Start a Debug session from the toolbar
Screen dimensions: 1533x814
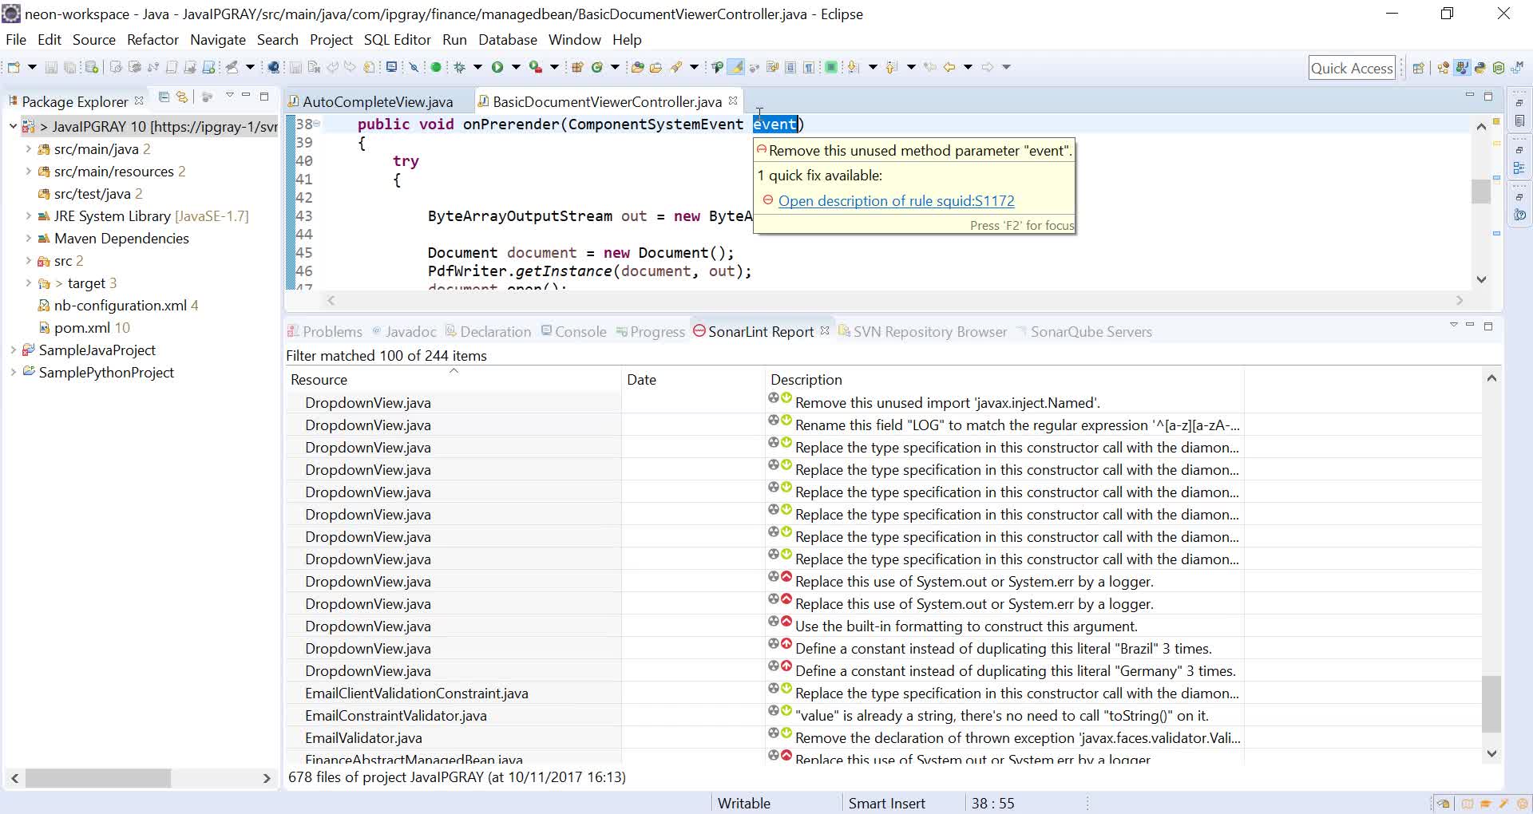click(x=461, y=68)
